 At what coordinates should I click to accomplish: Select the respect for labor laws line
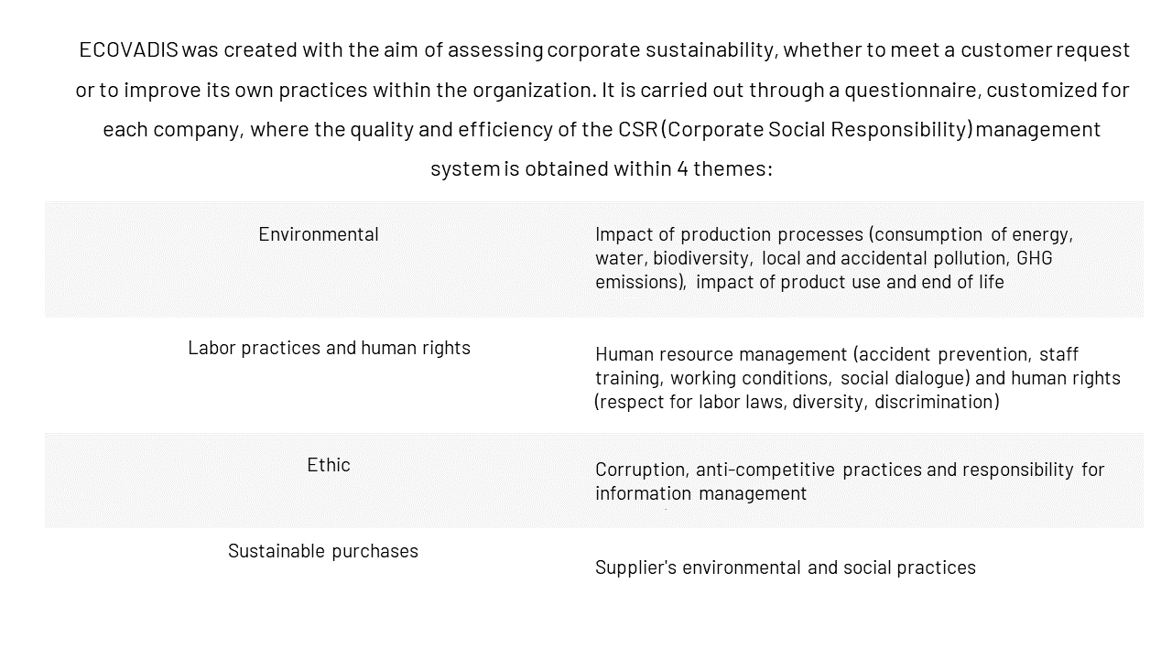click(797, 402)
